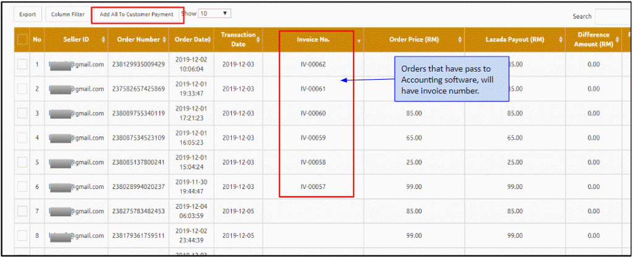Click order date 2019-12-02 10:06:04
The height and width of the screenshot is (257, 633).
click(192, 64)
